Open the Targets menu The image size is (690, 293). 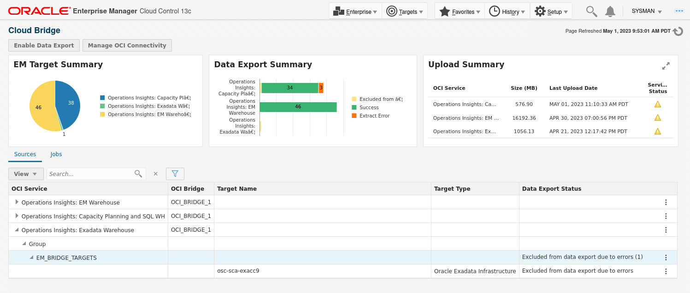405,11
